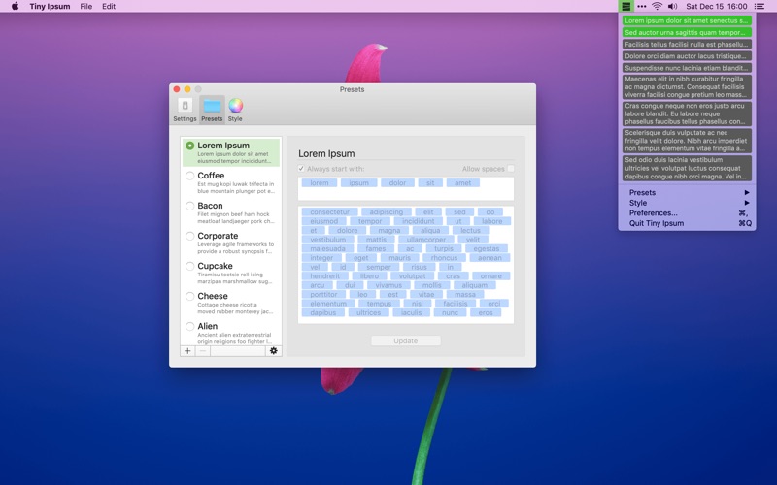Screen dimensions: 777x485
Task: Click the Tiny Ipsum menu bar status icon
Action: point(625,6)
